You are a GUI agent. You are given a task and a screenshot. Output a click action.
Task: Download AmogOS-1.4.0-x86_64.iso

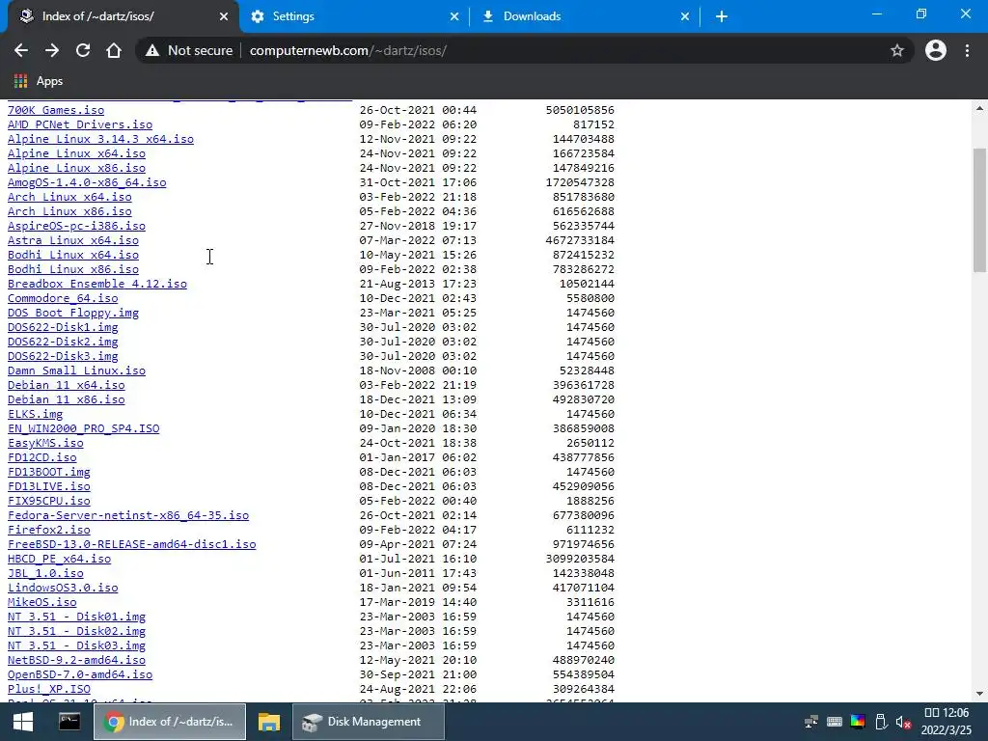coord(87,182)
